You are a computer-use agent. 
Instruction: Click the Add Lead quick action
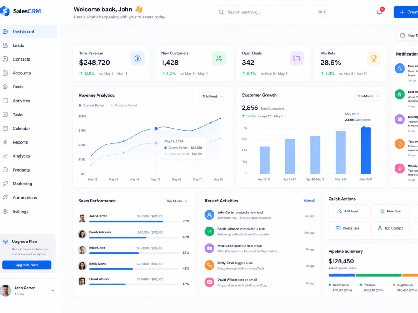click(348, 211)
